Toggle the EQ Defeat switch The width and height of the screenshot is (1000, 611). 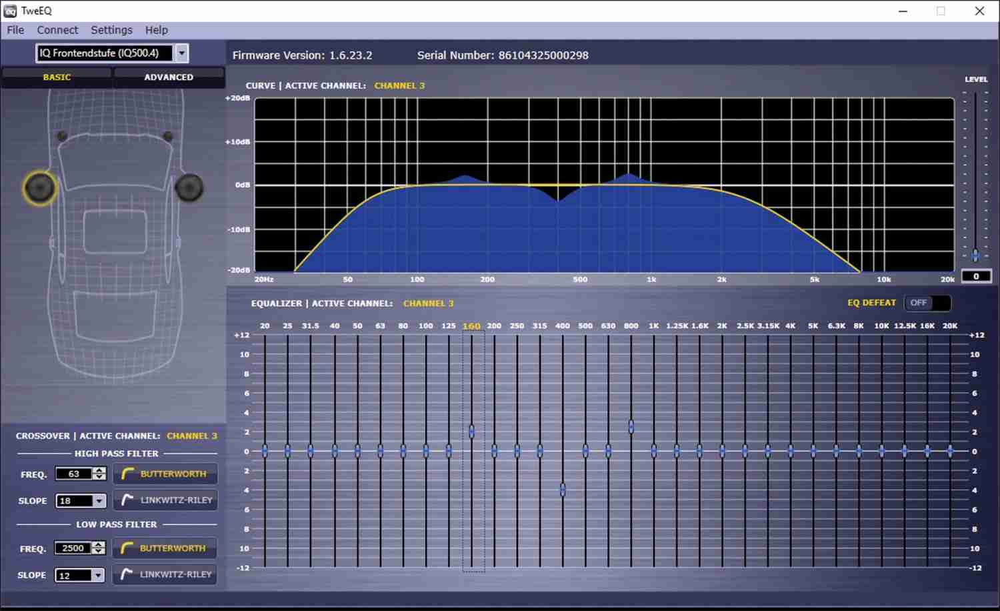pos(927,303)
